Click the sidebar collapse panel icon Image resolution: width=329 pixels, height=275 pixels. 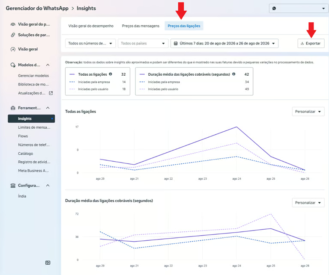coord(48,263)
